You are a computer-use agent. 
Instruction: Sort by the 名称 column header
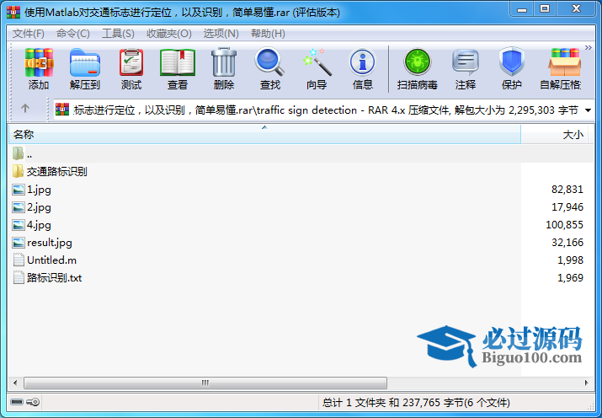[x=264, y=135]
